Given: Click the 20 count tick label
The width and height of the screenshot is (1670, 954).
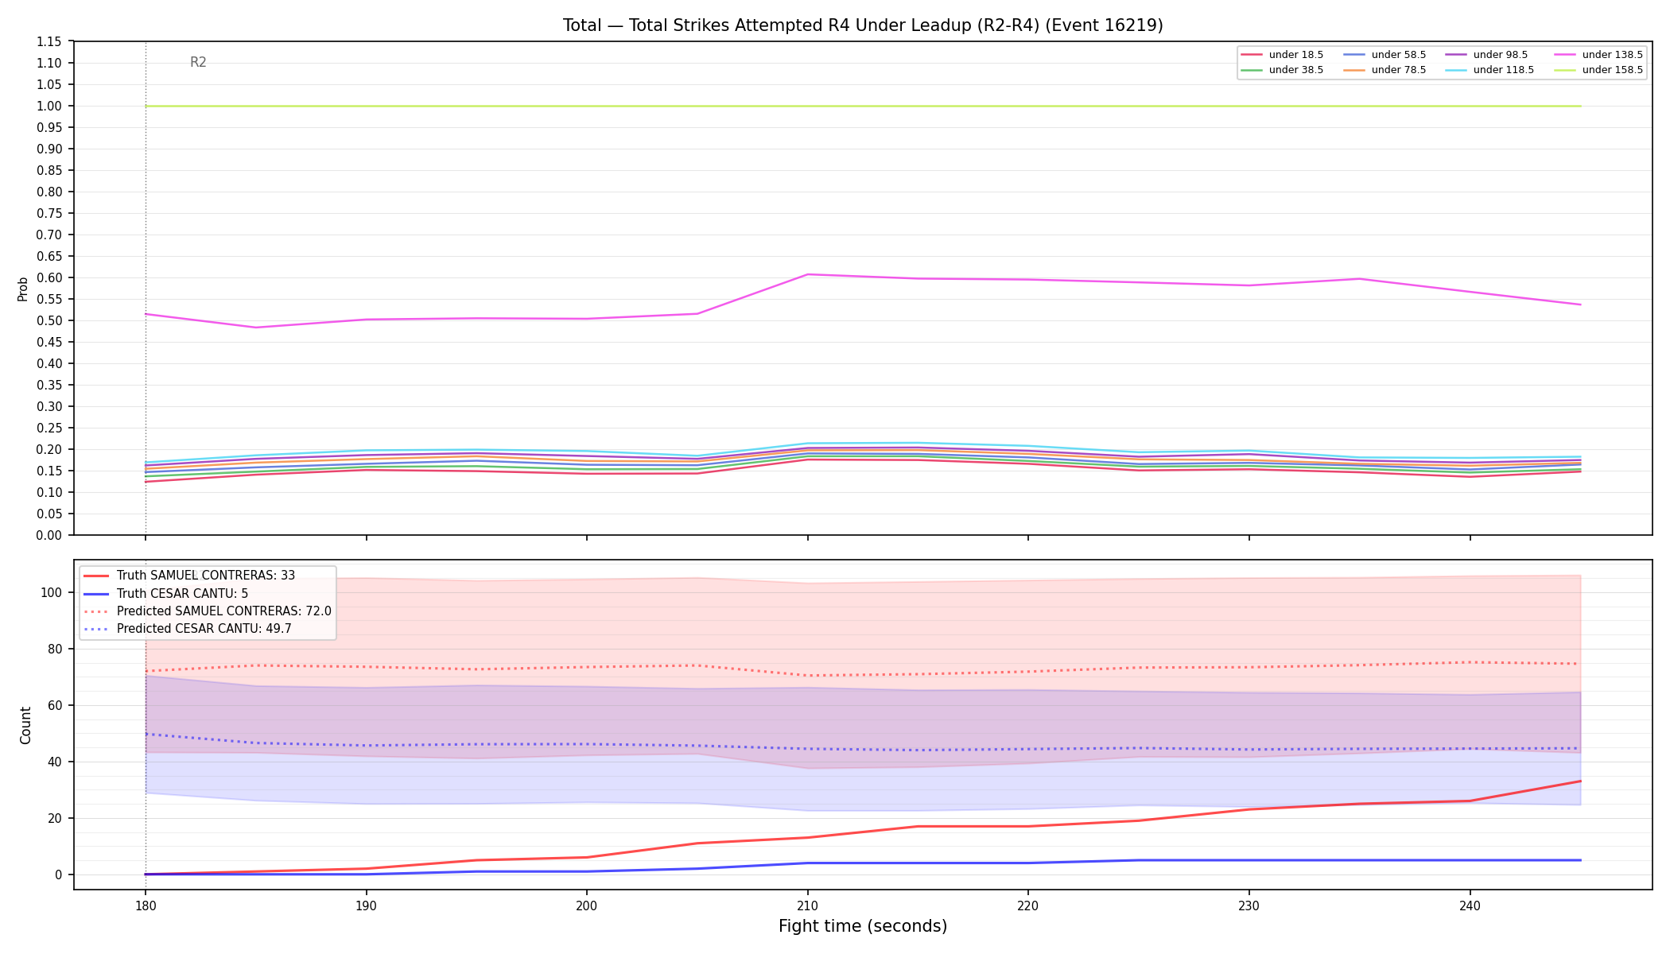Looking at the screenshot, I should coord(55,818).
